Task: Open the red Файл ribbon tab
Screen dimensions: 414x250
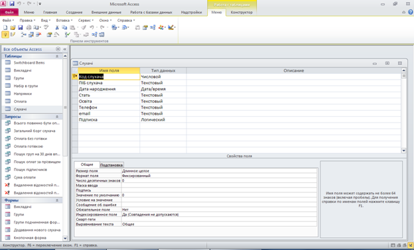Action: (x=9, y=12)
